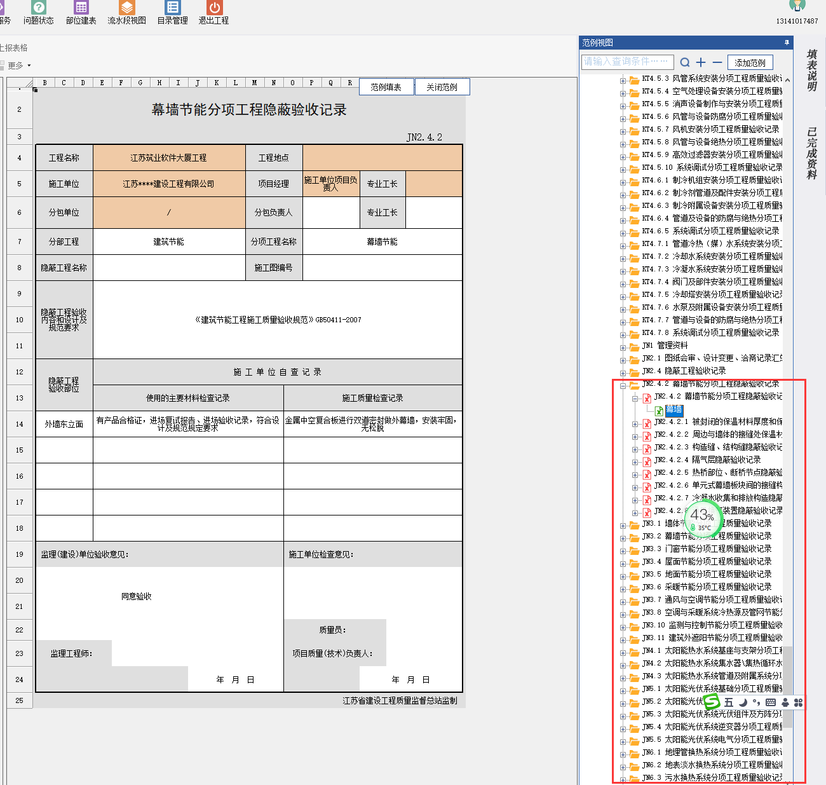This screenshot has width=826, height=785.
Task: Expand the JN2.1 图纸会审 node
Action: tap(623, 360)
